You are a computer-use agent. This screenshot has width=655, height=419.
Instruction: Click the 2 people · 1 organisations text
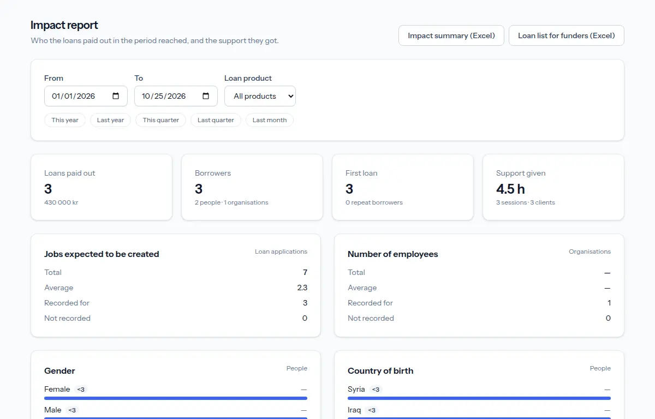(x=231, y=202)
